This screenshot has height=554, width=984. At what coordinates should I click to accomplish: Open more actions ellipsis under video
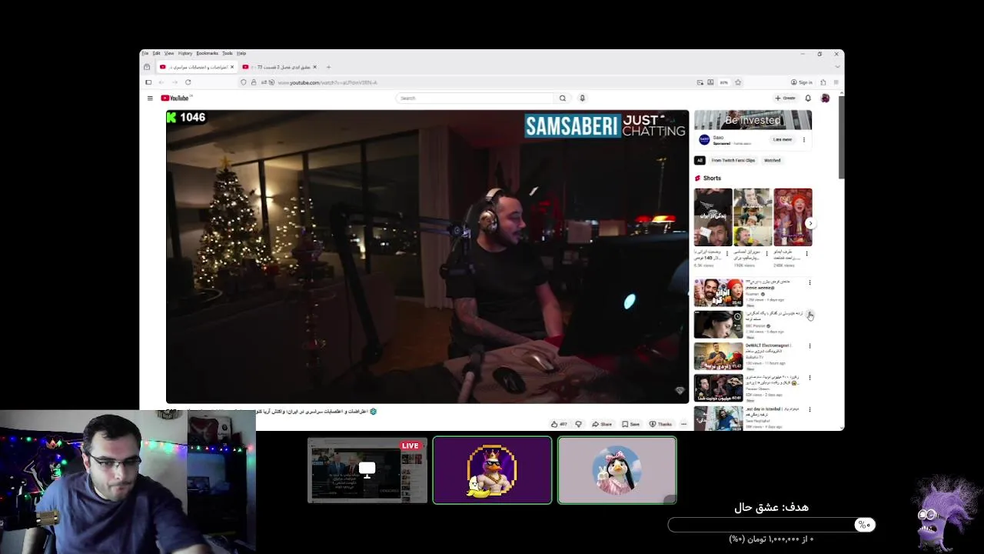pos(683,424)
